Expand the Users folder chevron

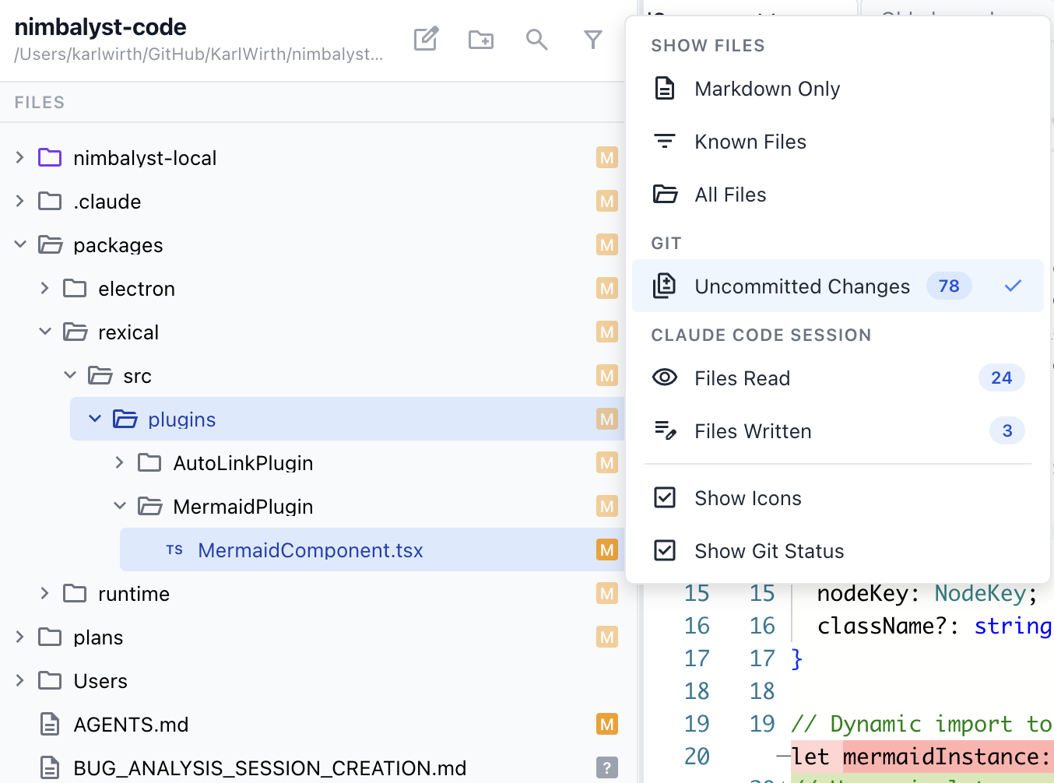pyautogui.click(x=20, y=681)
